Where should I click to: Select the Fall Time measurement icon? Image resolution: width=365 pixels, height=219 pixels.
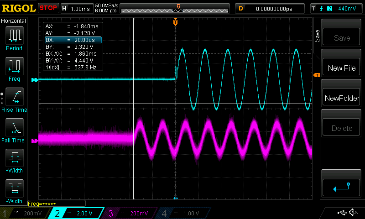14,127
